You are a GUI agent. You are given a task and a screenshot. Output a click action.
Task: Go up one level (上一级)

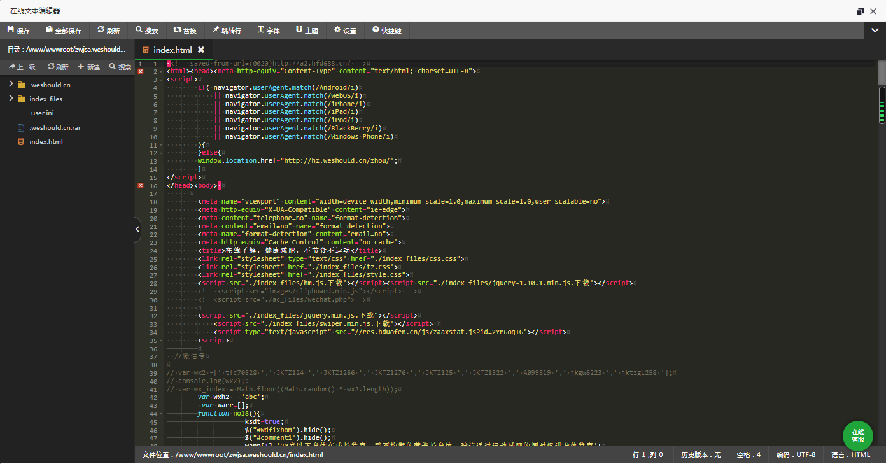point(22,67)
